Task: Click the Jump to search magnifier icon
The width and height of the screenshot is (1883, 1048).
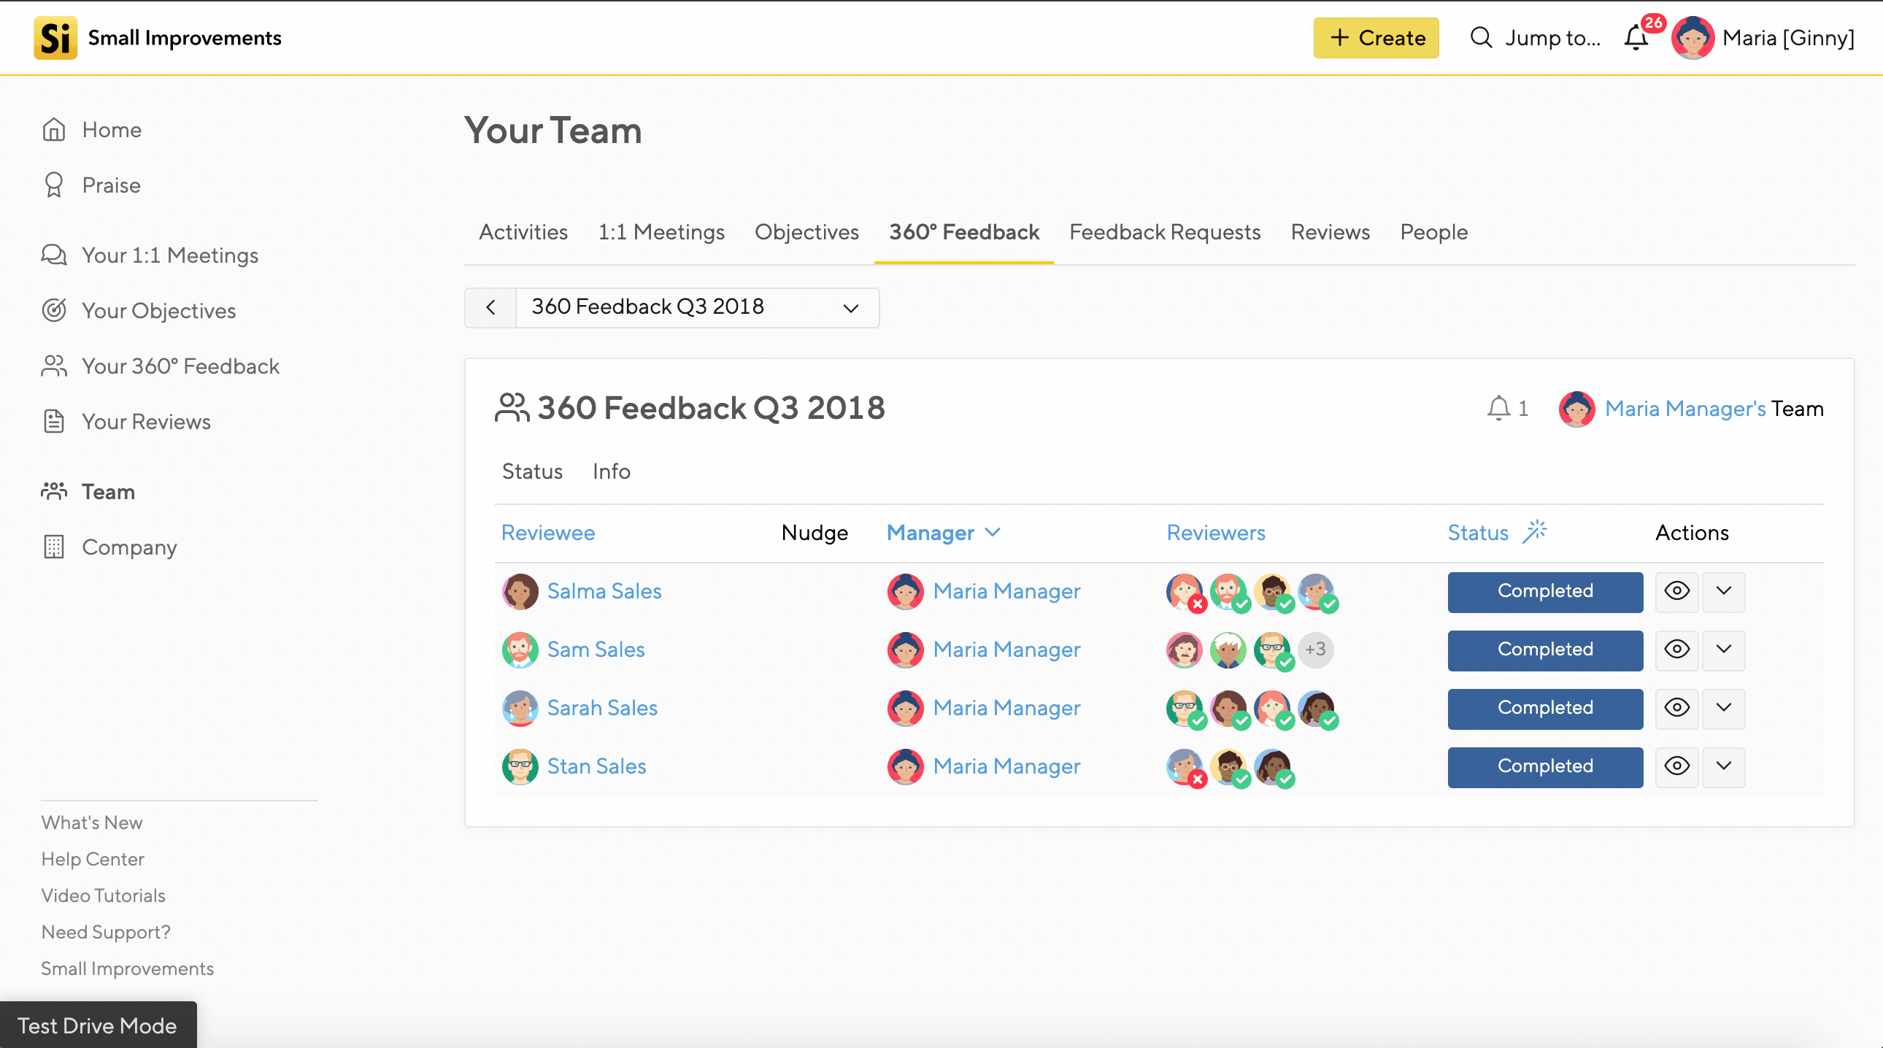Action: (1481, 37)
